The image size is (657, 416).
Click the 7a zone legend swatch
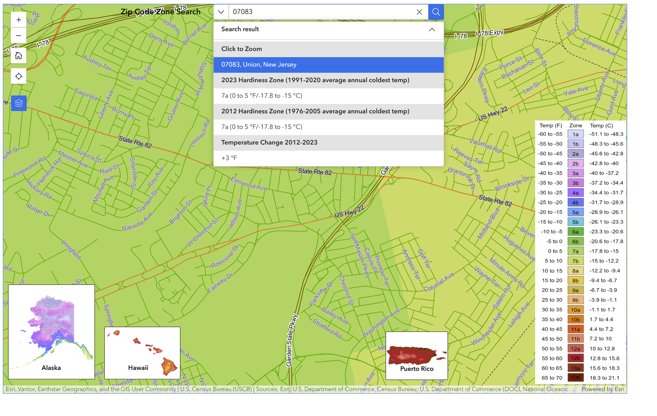(x=575, y=251)
